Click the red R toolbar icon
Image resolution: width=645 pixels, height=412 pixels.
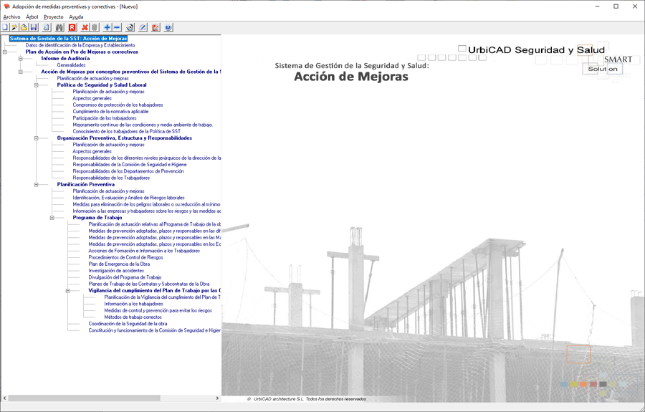coord(72,27)
